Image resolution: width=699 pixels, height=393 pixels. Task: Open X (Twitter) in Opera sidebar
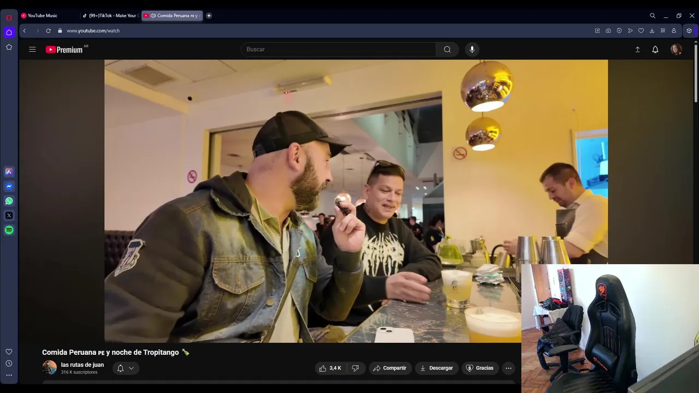[9, 216]
